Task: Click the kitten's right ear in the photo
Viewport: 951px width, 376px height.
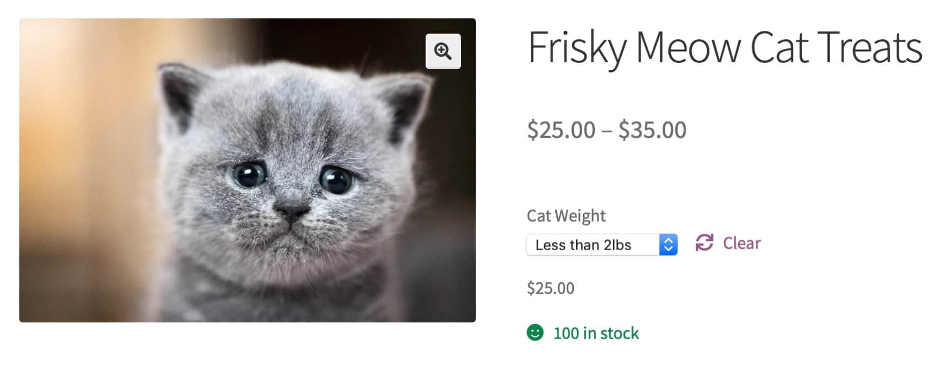Action: point(407,102)
